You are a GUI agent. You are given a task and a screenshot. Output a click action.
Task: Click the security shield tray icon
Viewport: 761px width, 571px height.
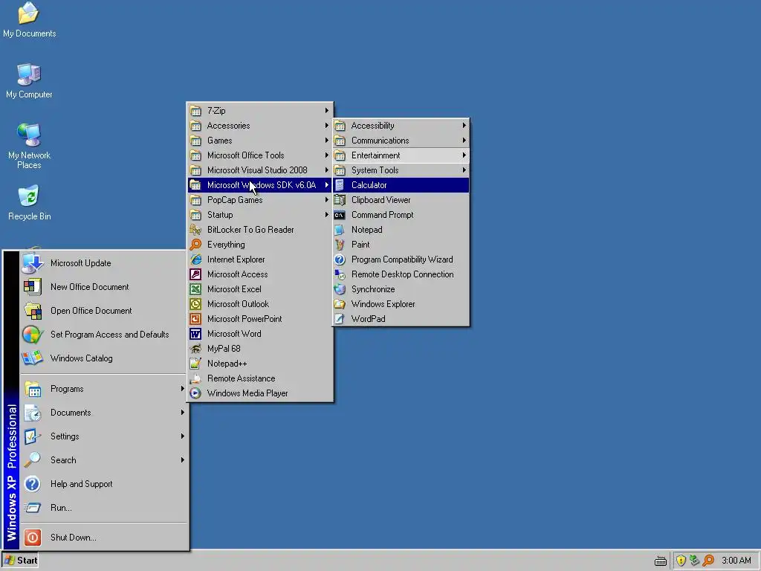click(681, 561)
